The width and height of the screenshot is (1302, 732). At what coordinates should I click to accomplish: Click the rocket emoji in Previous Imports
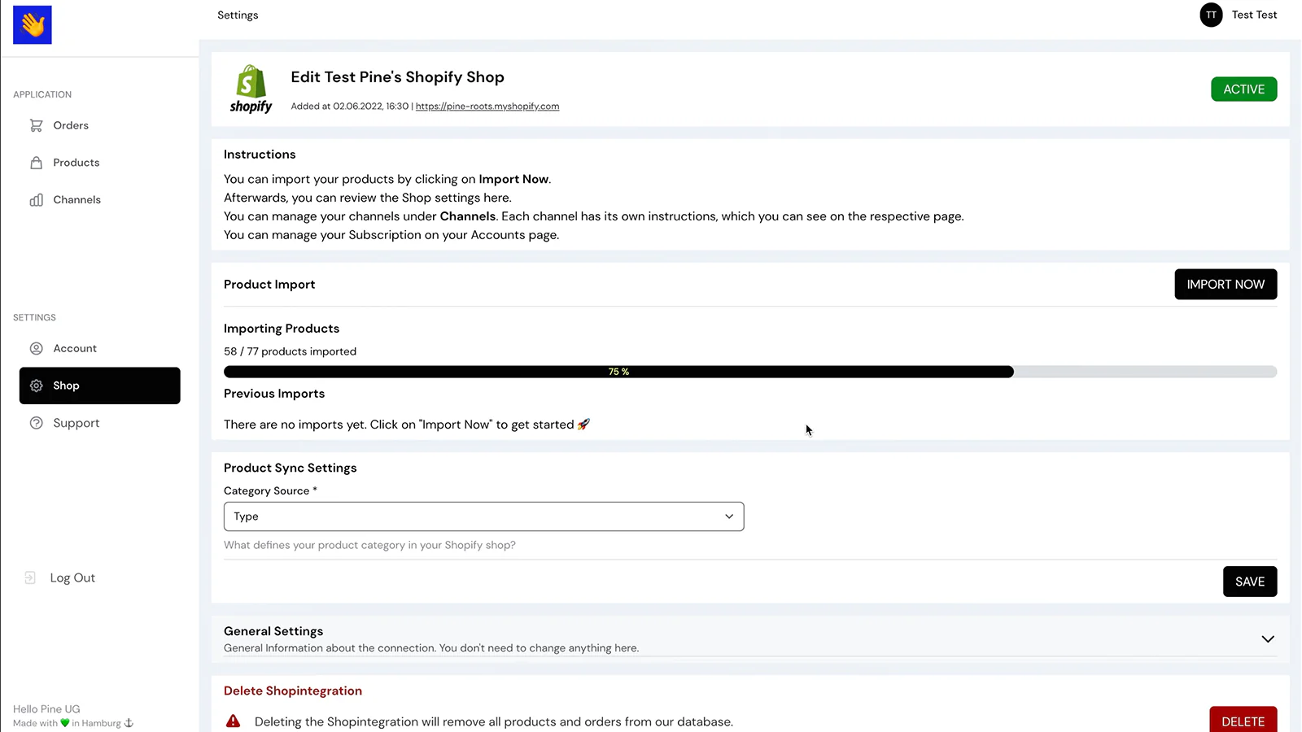click(583, 425)
